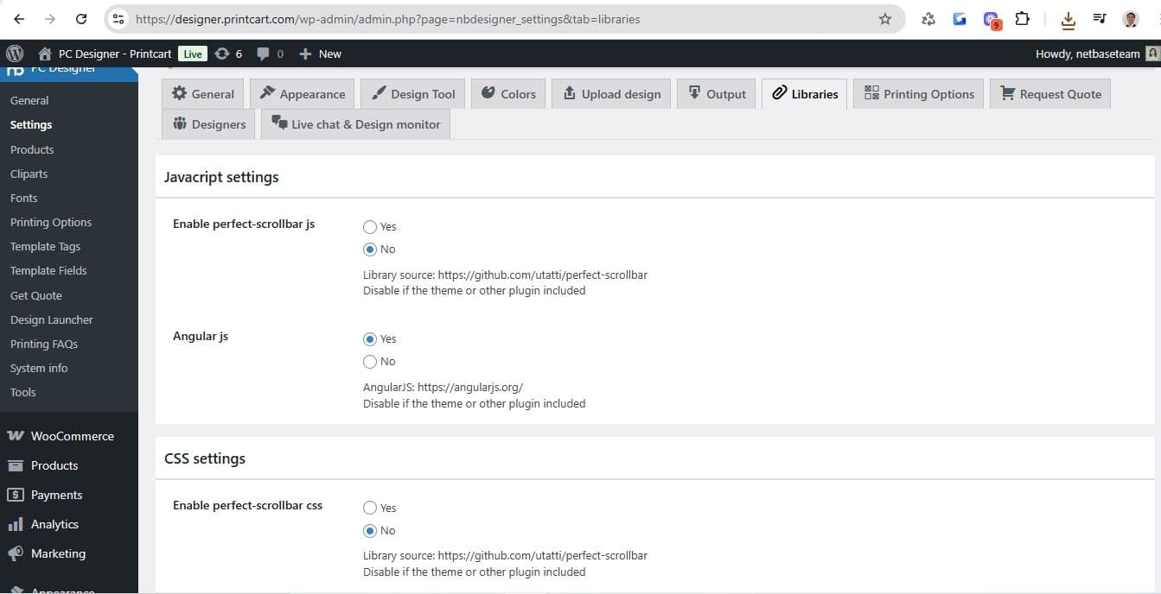The width and height of the screenshot is (1161, 594).
Task: Open the Request Quote tab
Action: (x=1050, y=94)
